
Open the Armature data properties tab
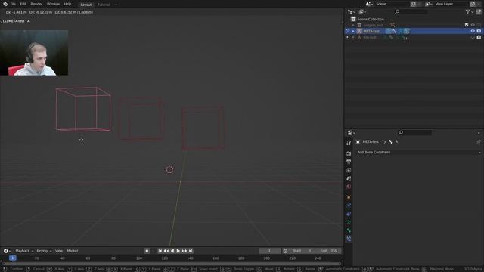coord(349,222)
